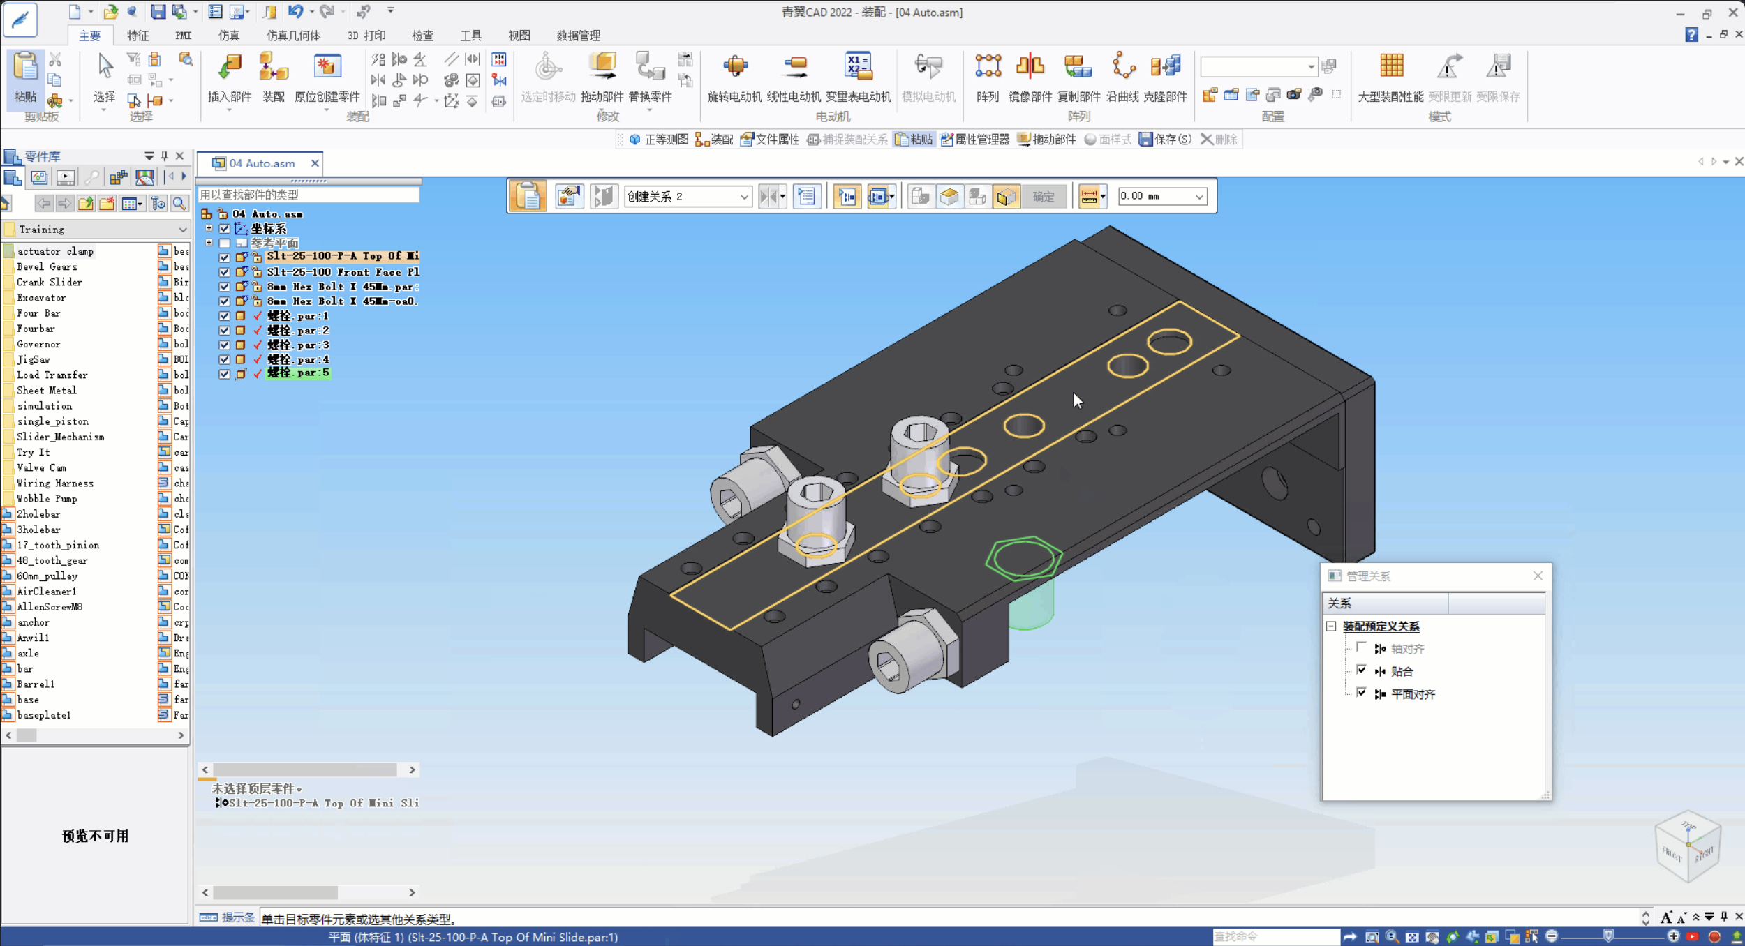Open the 检查 ribbon tab
This screenshot has width=1745, height=946.
(422, 36)
